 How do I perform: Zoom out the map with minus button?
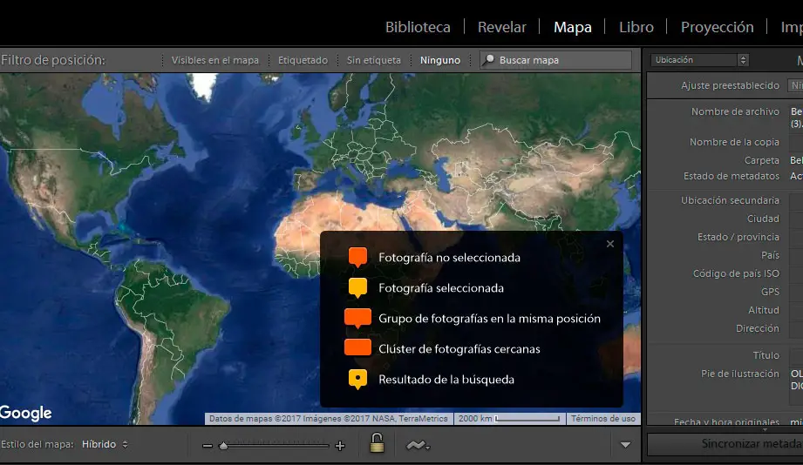point(208,446)
